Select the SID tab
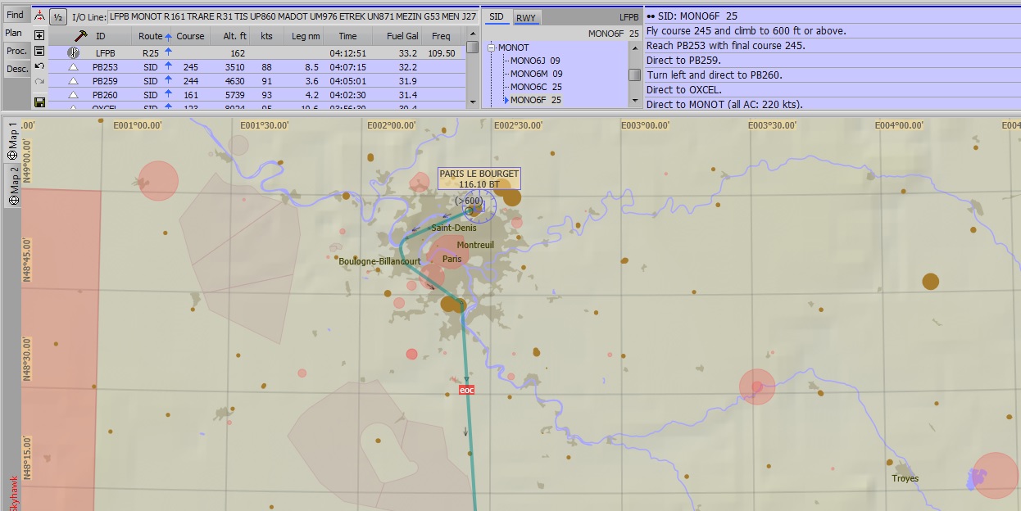The height and width of the screenshot is (511, 1021). pyautogui.click(x=496, y=17)
